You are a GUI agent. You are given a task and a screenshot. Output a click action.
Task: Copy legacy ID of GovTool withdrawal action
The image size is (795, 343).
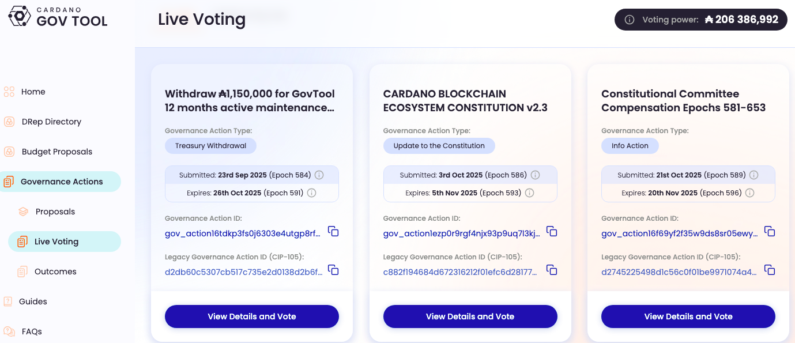point(333,269)
